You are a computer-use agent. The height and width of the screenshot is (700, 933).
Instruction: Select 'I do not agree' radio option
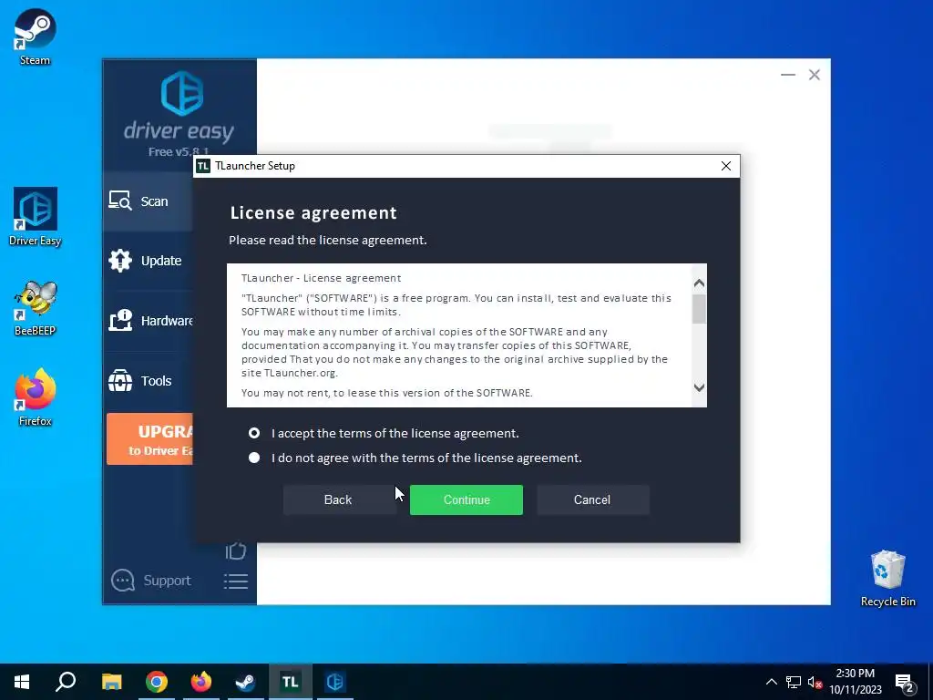[254, 458]
